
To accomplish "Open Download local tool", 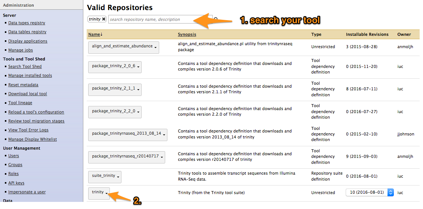I will tap(28, 94).
